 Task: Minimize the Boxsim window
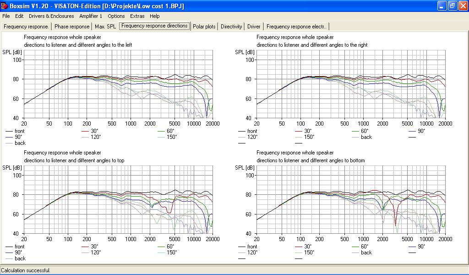coord(442,5)
